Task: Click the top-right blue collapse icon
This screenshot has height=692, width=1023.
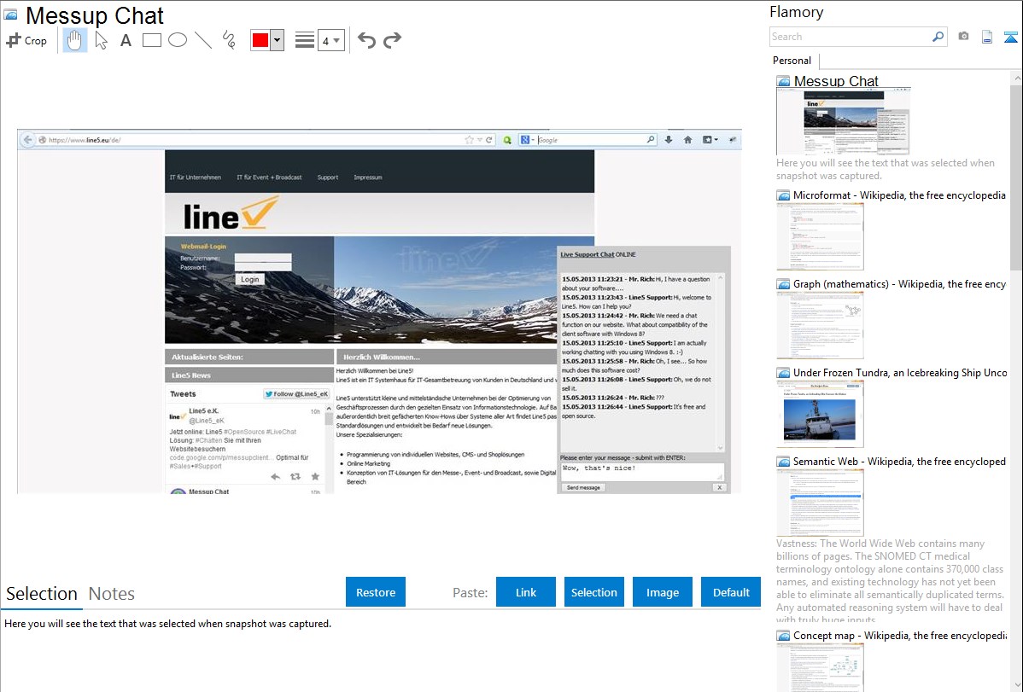Action: click(x=1010, y=38)
